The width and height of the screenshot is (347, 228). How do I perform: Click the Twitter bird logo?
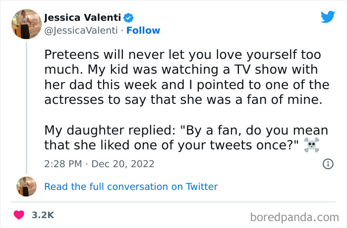click(x=328, y=16)
